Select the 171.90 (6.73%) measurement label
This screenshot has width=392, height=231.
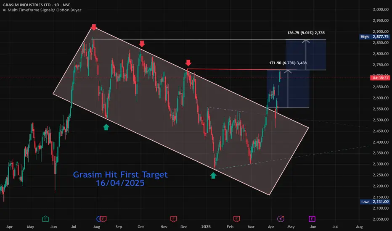click(x=288, y=63)
